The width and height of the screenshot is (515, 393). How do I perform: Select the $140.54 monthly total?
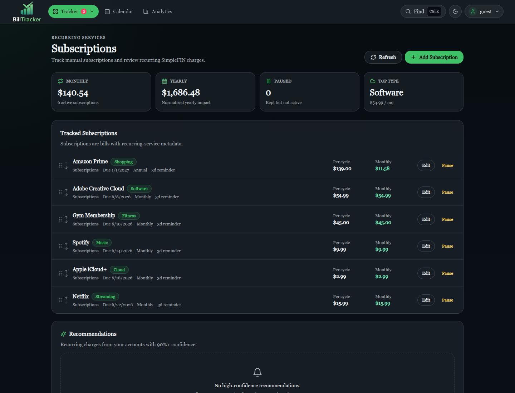point(73,93)
